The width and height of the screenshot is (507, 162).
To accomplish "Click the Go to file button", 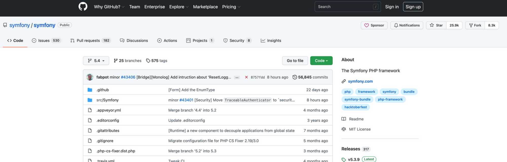I will 295,61.
